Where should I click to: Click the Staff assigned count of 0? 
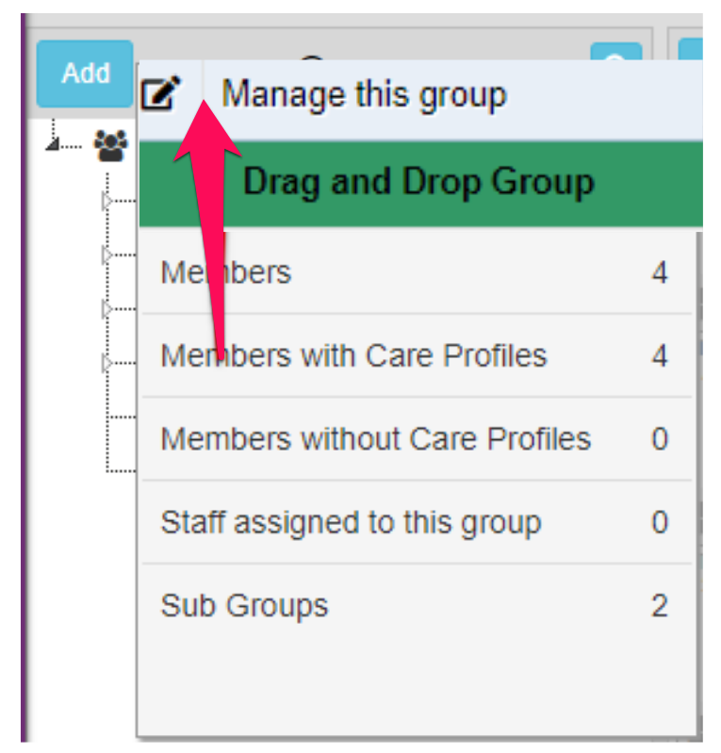[x=659, y=522]
